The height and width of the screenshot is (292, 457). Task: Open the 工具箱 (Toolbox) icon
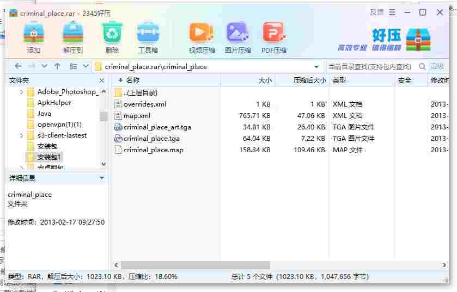148,38
